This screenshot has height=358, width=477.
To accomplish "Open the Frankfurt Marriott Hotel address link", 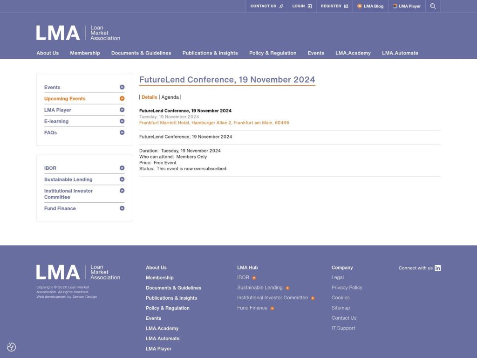I will click(214, 123).
